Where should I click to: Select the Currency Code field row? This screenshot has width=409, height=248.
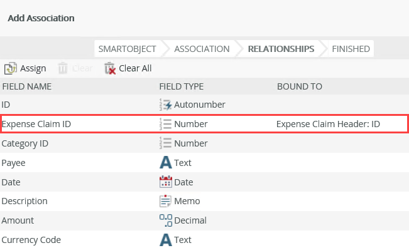[205, 239]
